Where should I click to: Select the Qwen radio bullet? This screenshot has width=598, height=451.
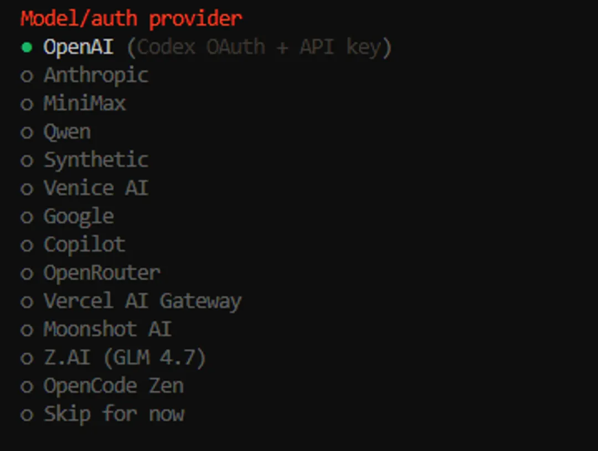[27, 132]
